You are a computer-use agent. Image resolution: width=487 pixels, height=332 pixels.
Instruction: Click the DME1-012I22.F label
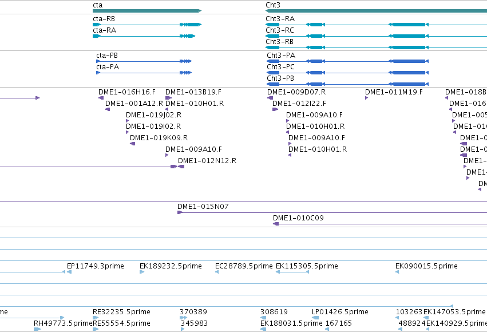coord(299,104)
